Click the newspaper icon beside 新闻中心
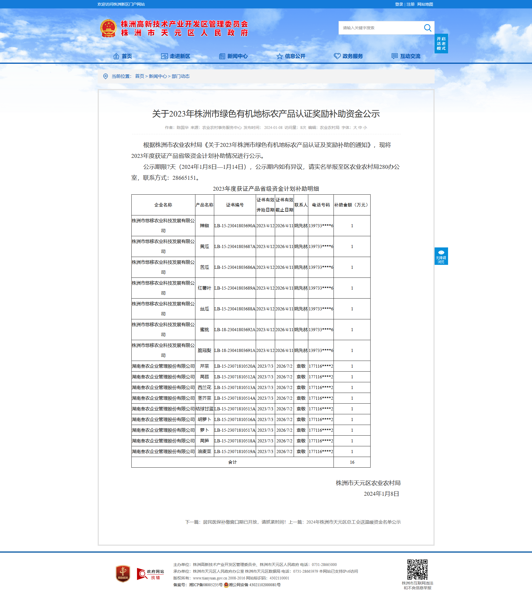532x596 pixels. coord(222,56)
